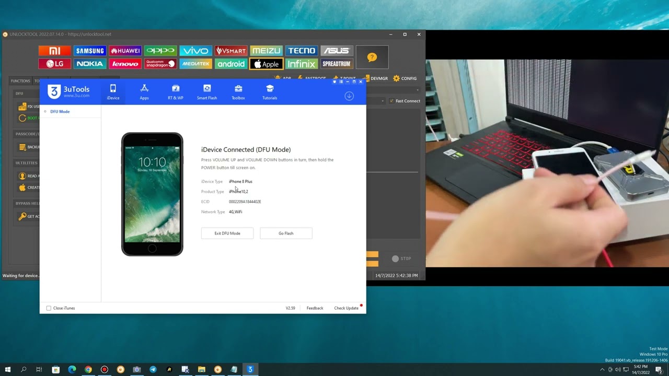Click Check Update in 3uTools footer
The width and height of the screenshot is (669, 376).
click(347, 308)
